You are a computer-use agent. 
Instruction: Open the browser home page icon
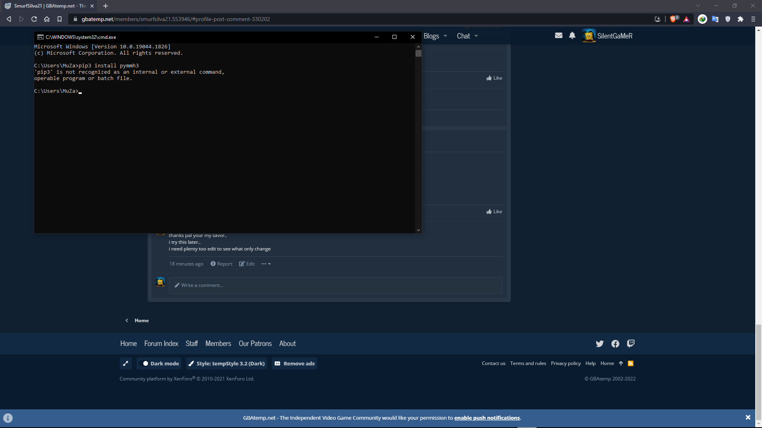coord(47,19)
